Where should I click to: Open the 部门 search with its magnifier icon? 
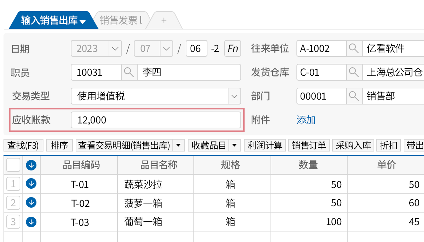354,96
